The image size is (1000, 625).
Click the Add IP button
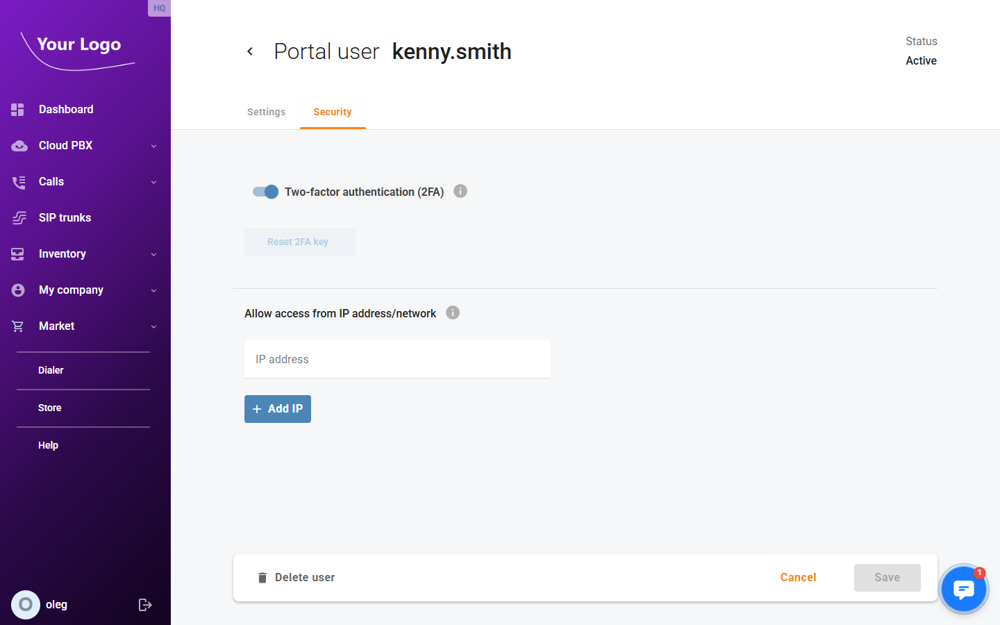click(277, 408)
